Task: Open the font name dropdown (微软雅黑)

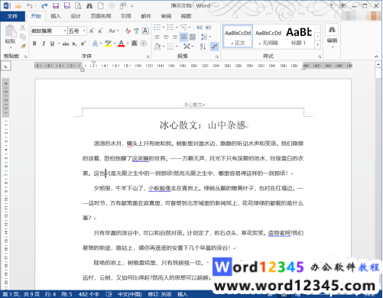Action: 65,31
